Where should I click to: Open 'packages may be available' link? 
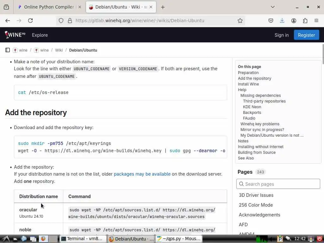pyautogui.click(x=142, y=174)
